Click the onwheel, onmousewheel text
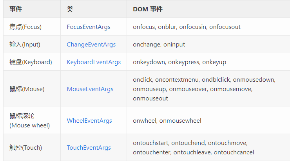 pyautogui.click(x=167, y=121)
